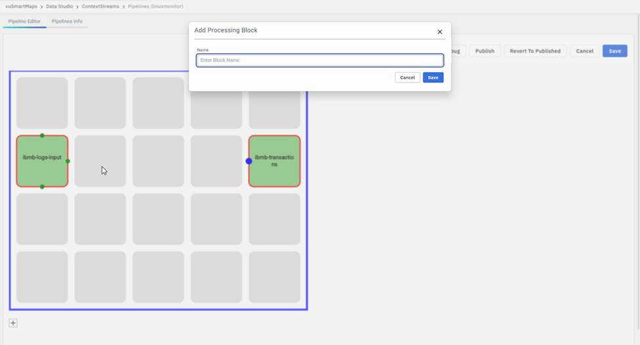Screen dimensions: 640x345
Task: Navigate to ContextStreams breadcrumb
Action: (x=100, y=6)
